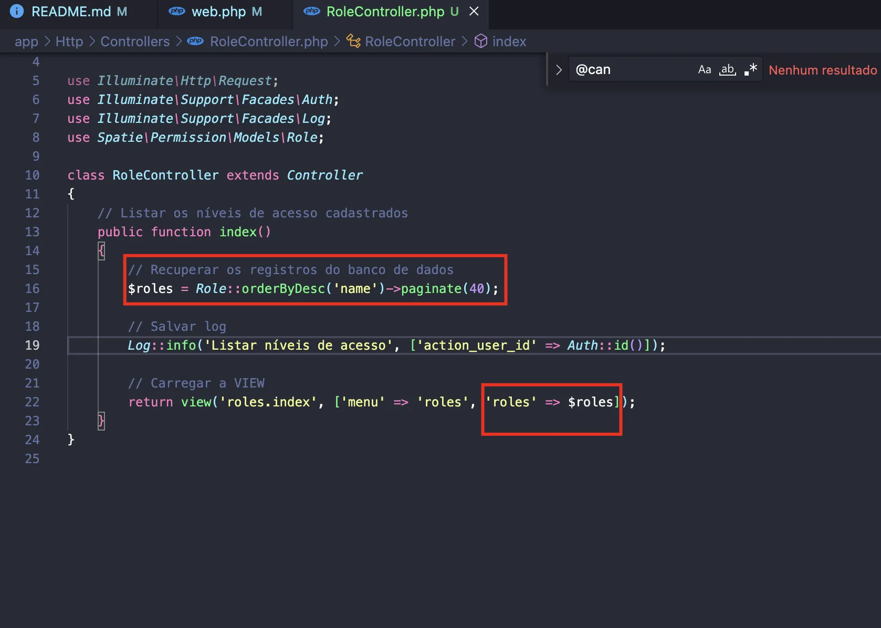Viewport: 881px width, 628px height.
Task: Enable regular expression search (.*) option
Action: [751, 70]
